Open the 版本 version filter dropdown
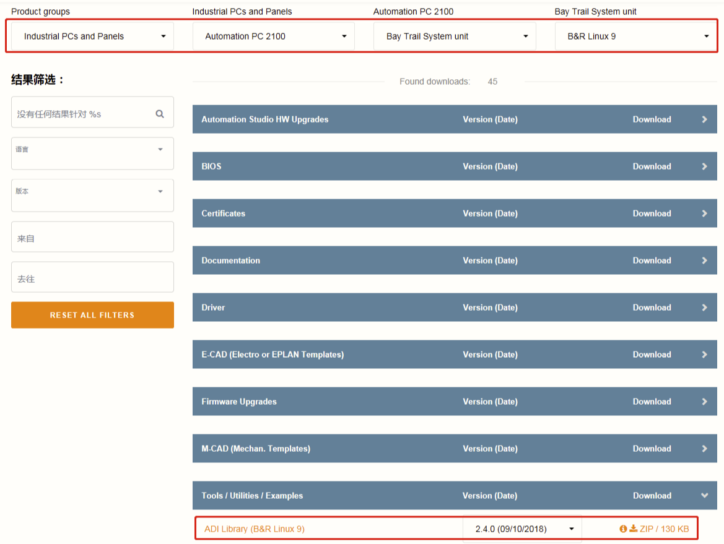The image size is (724, 544). pyautogui.click(x=92, y=195)
